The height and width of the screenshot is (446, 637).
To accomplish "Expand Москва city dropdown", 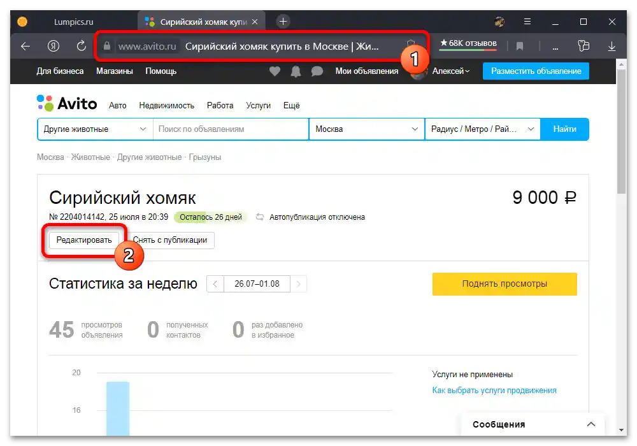I will [367, 129].
